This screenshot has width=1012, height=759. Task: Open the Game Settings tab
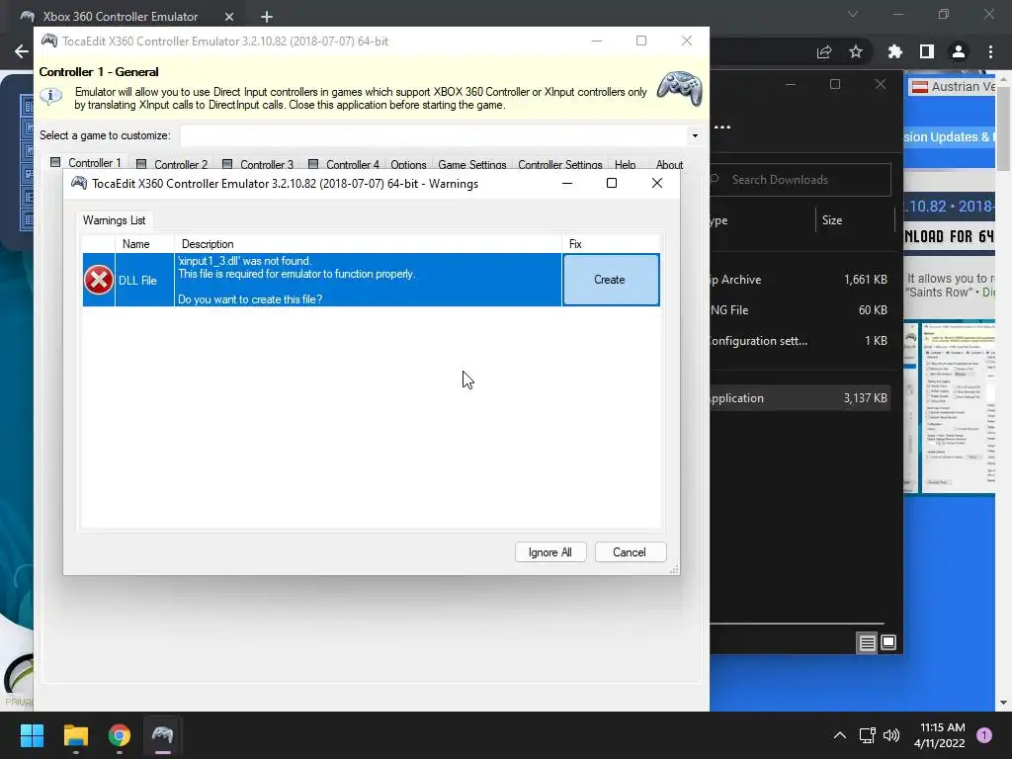pos(471,165)
